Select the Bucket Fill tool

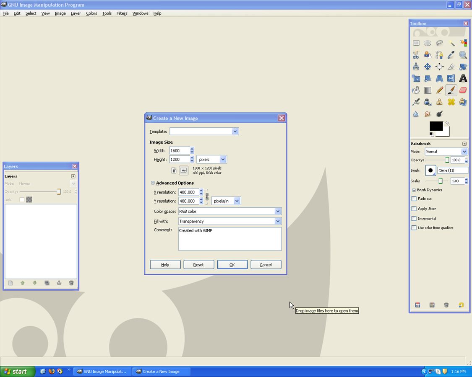click(x=416, y=90)
